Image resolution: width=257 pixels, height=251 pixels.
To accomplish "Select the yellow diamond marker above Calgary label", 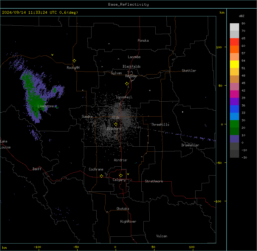I will pyautogui.click(x=121, y=176).
